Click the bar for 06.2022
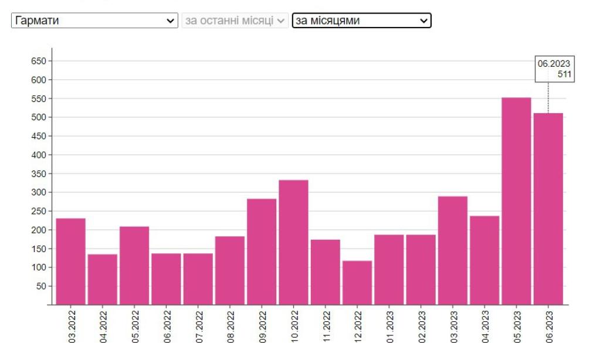This screenshot has height=343, width=610. [166, 279]
